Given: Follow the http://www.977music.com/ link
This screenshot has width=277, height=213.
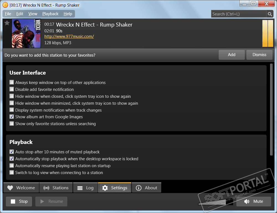Looking at the screenshot, I should (69, 36).
